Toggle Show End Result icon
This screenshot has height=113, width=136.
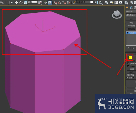[133, 48]
